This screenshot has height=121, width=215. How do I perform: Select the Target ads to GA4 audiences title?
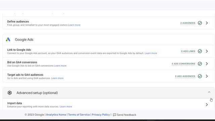pyautogui.click(x=25, y=75)
